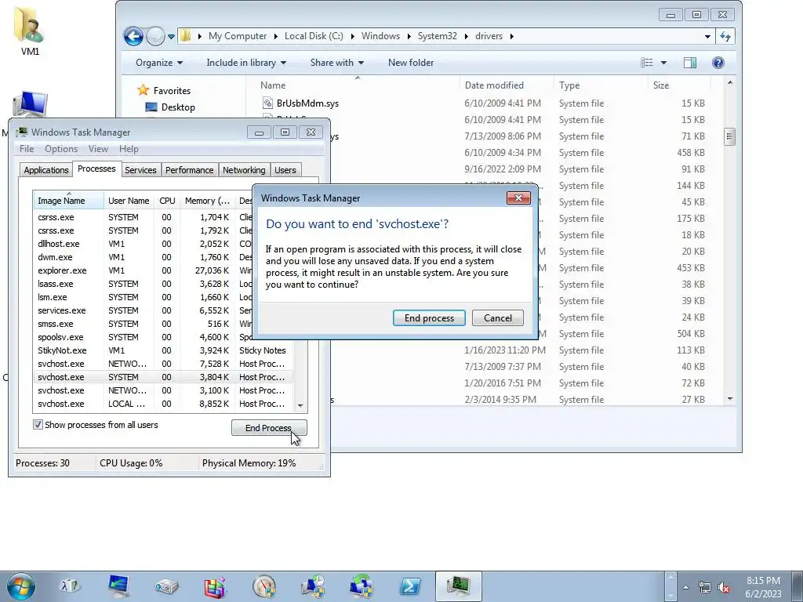The image size is (803, 602).
Task: Switch to the Services tab
Action: click(140, 170)
